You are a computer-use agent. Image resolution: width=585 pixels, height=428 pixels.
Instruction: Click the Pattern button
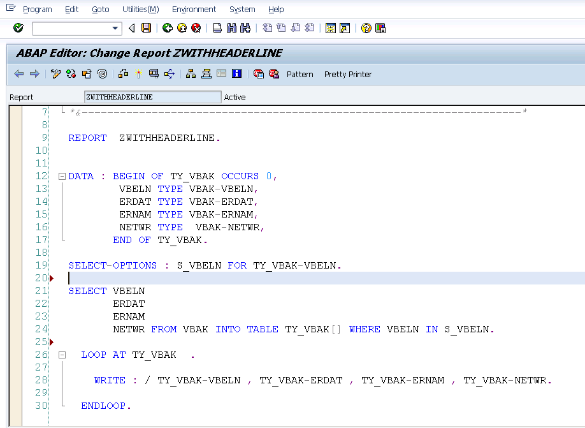tap(300, 74)
